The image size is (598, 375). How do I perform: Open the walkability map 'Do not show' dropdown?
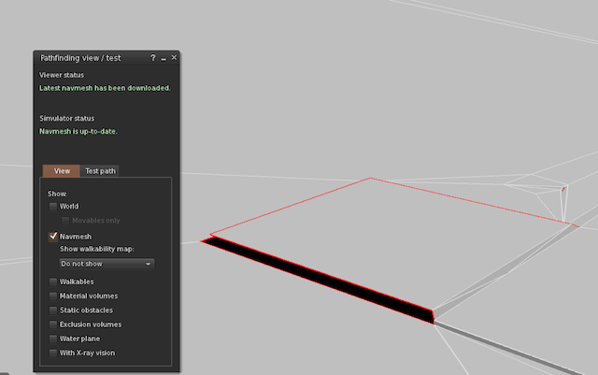pos(107,264)
